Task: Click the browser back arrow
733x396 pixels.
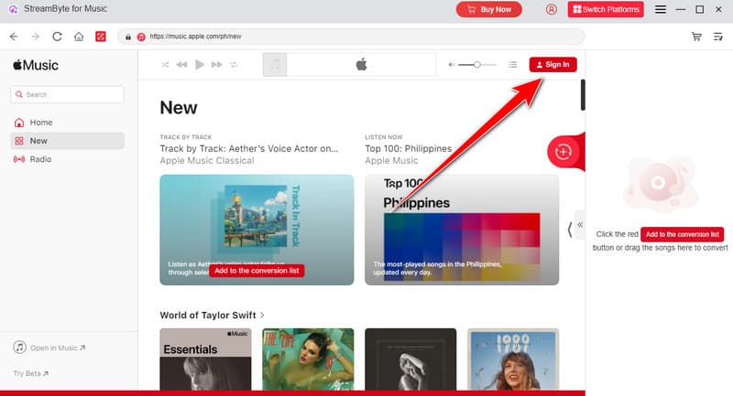Action: click(x=14, y=37)
